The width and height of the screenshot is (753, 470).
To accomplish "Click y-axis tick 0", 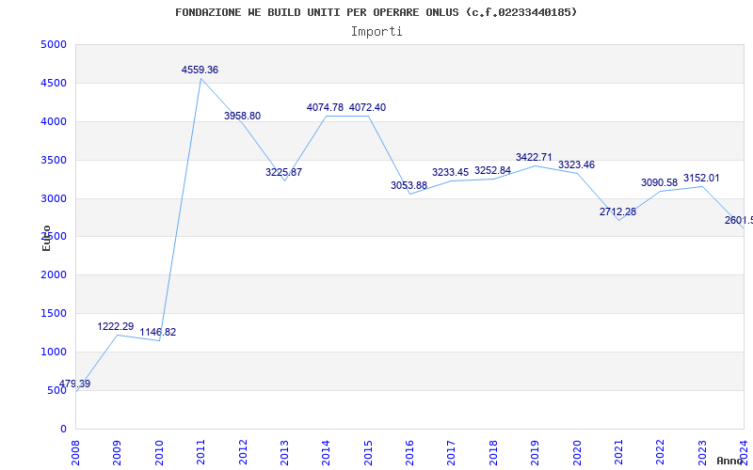I will pos(63,430).
